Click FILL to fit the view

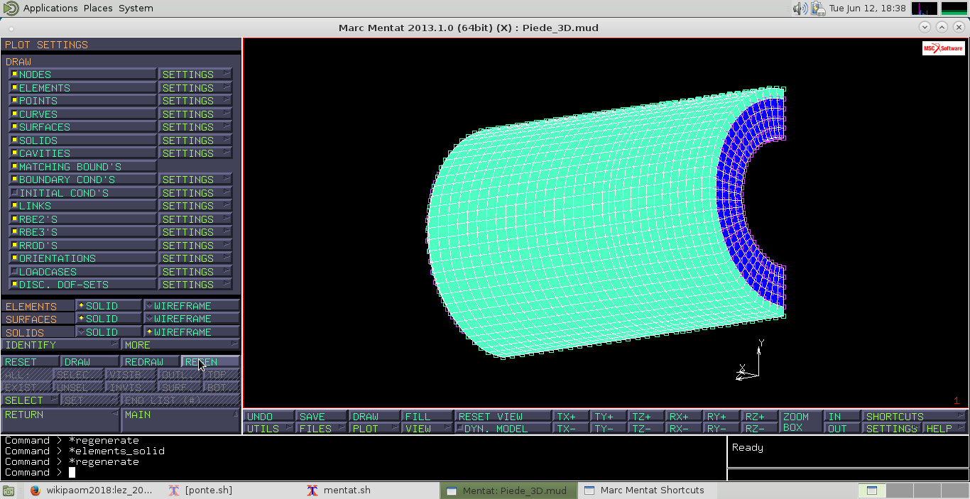click(x=427, y=417)
